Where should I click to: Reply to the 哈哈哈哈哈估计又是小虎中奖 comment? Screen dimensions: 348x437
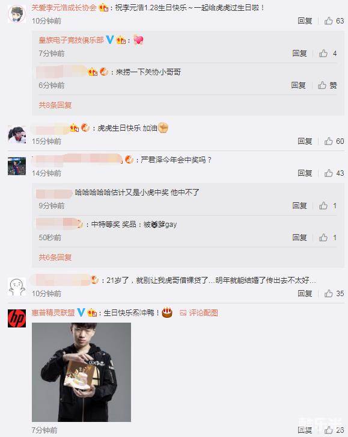[299, 206]
